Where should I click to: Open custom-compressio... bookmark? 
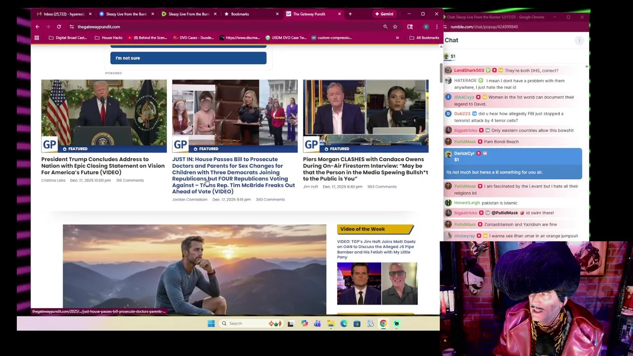(x=331, y=38)
